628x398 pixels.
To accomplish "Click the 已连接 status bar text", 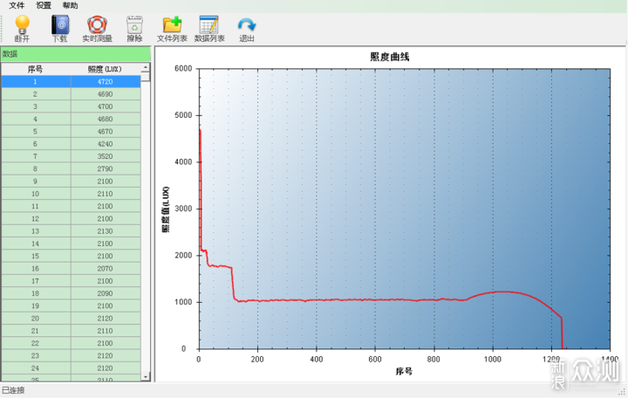I will pos(13,390).
